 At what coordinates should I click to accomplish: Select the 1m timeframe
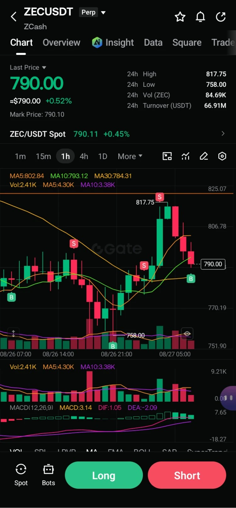[x=20, y=156]
